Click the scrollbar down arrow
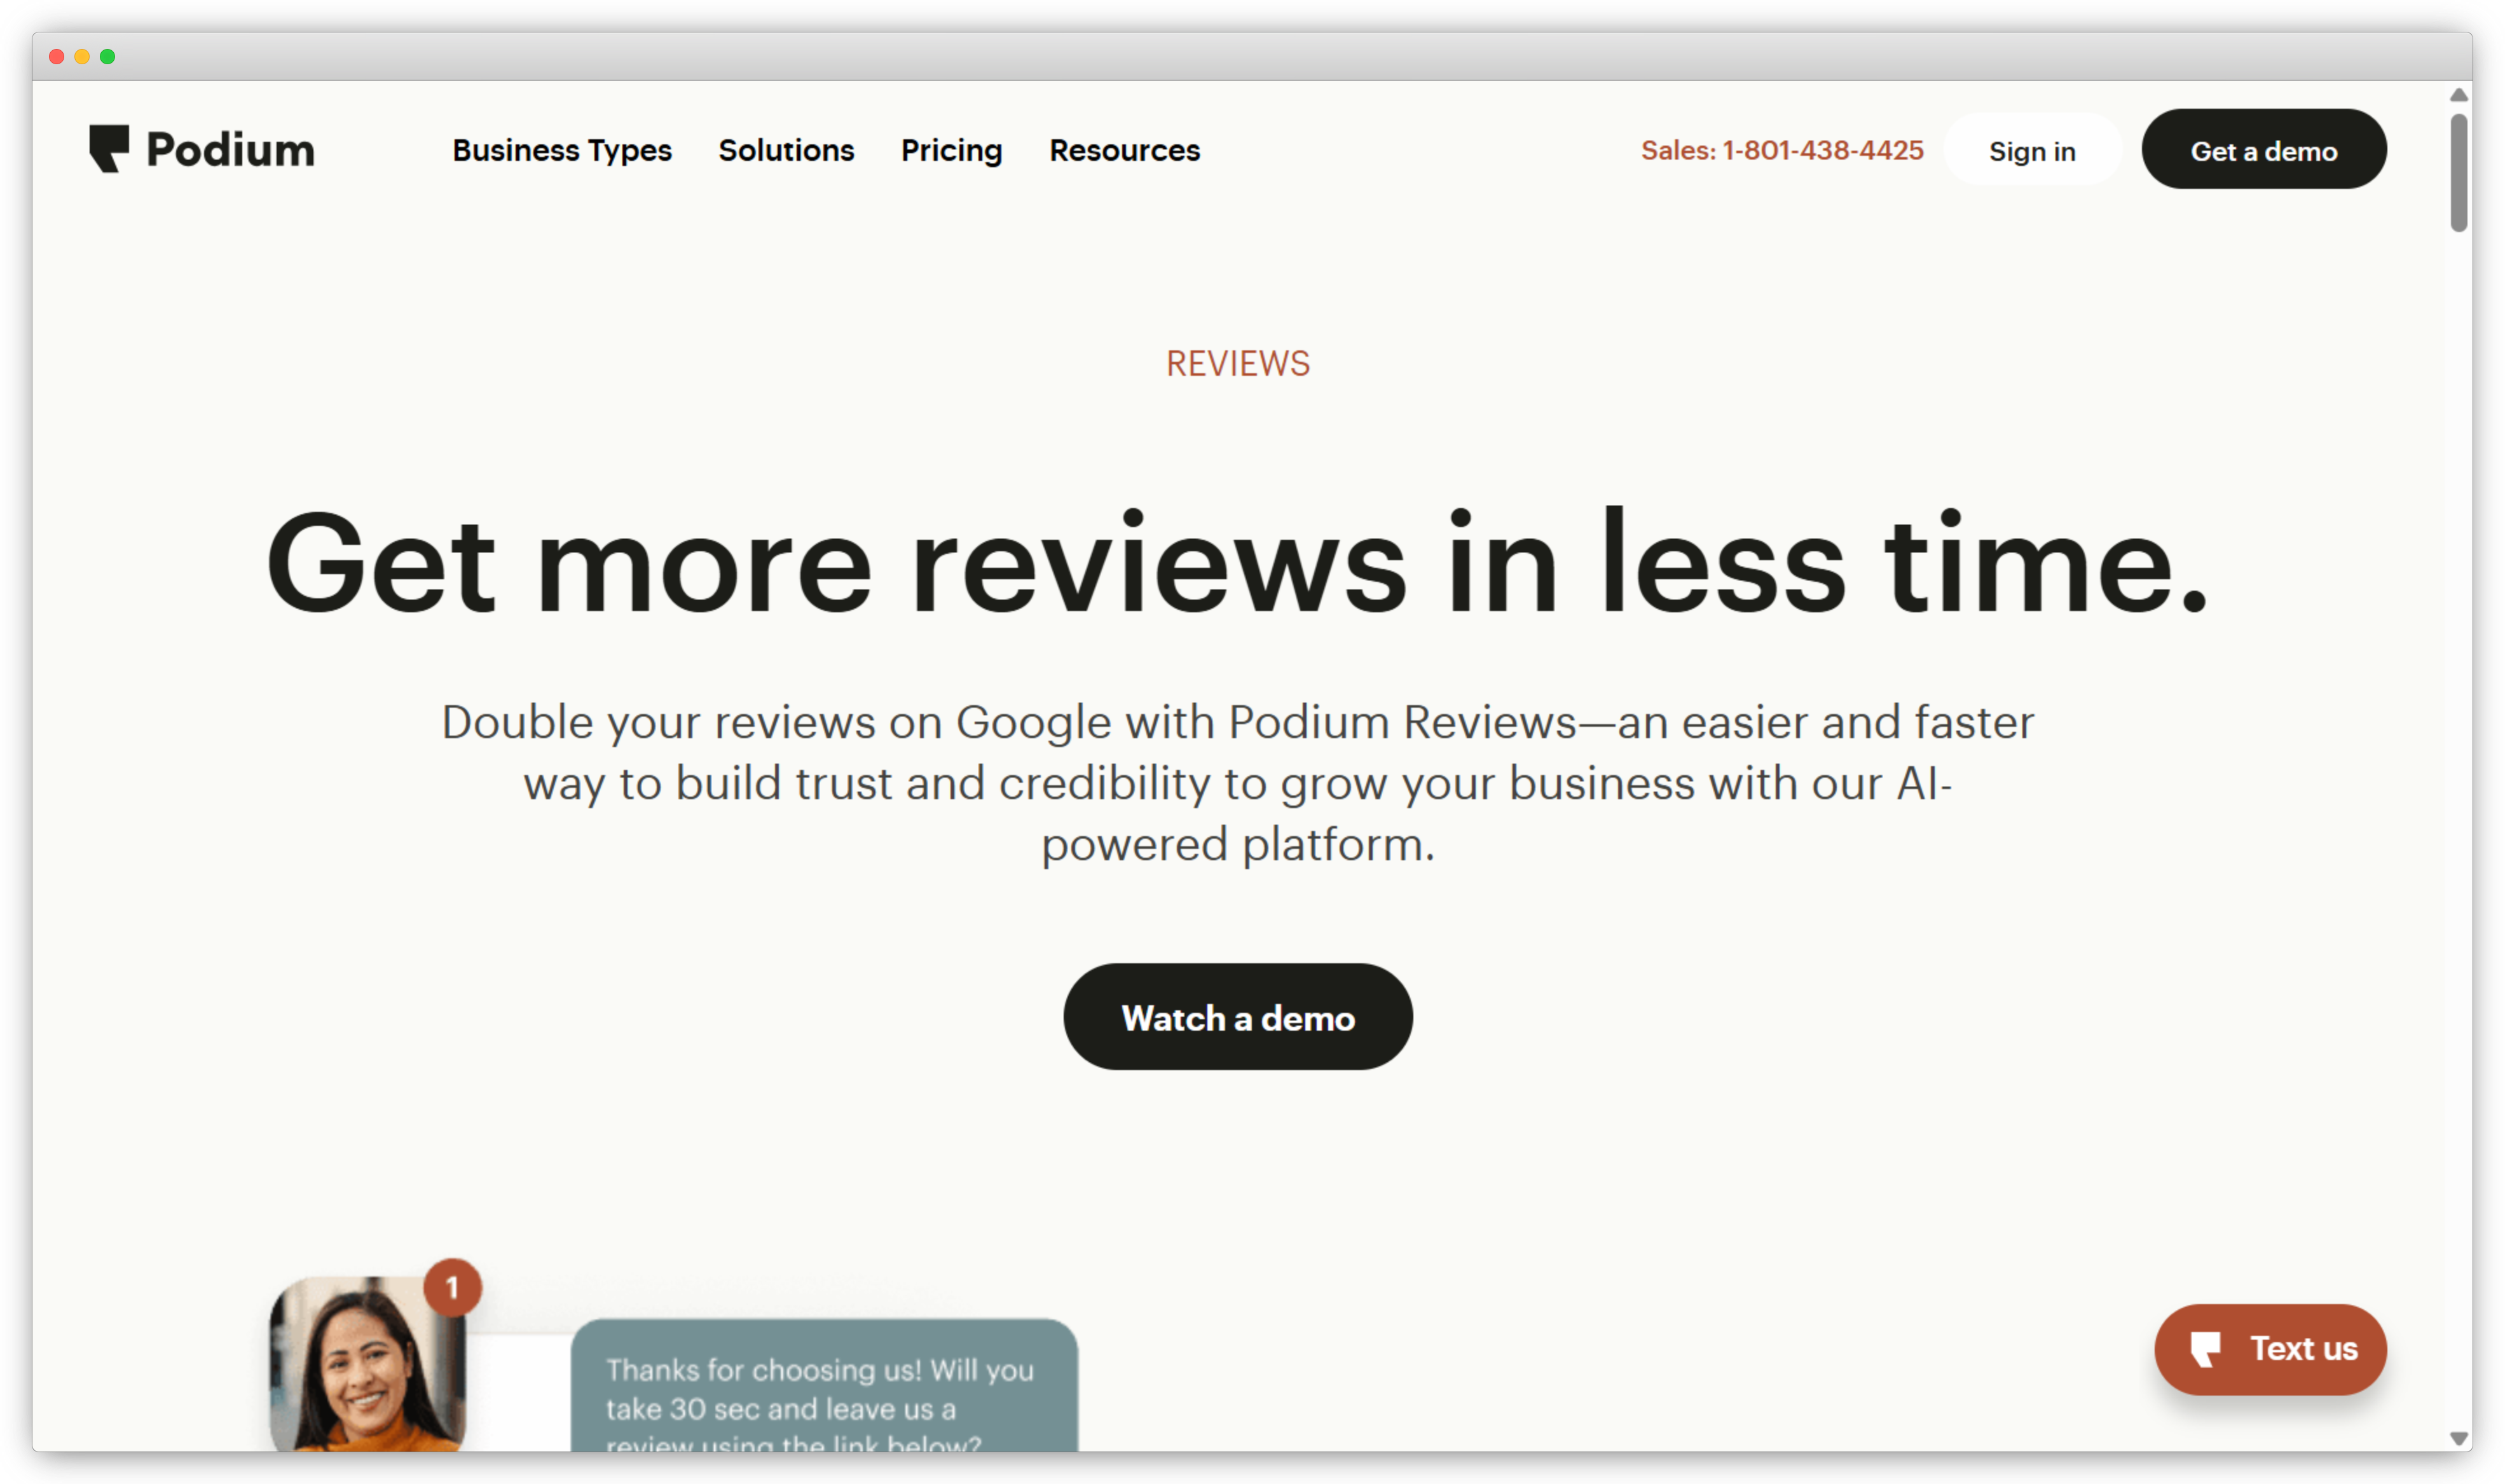This screenshot has width=2505, height=1484. pos(2458,1437)
